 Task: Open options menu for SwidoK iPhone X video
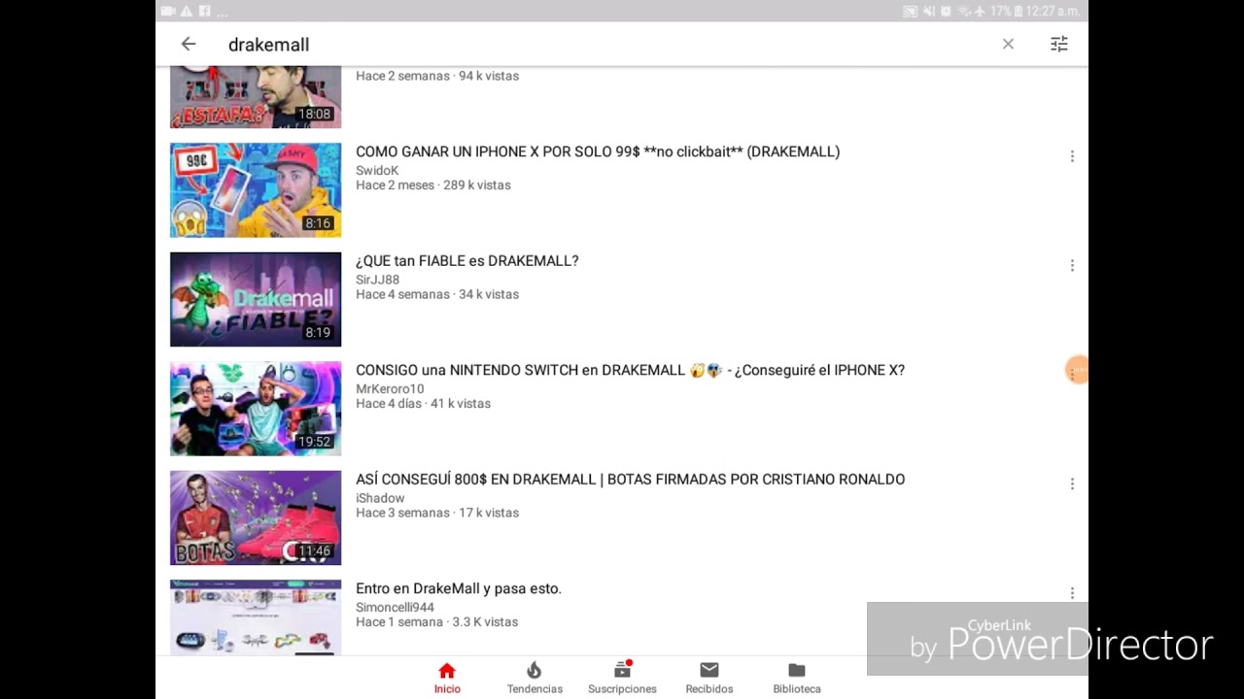pyautogui.click(x=1072, y=156)
